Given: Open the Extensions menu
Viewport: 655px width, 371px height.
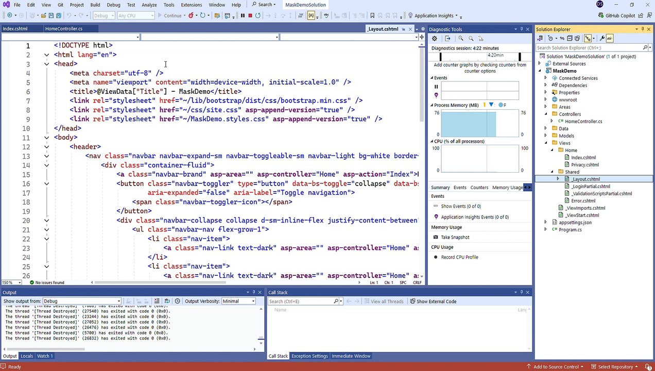Looking at the screenshot, I should [x=192, y=5].
